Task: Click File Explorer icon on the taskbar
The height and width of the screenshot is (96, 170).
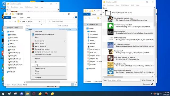Action: click(28, 94)
